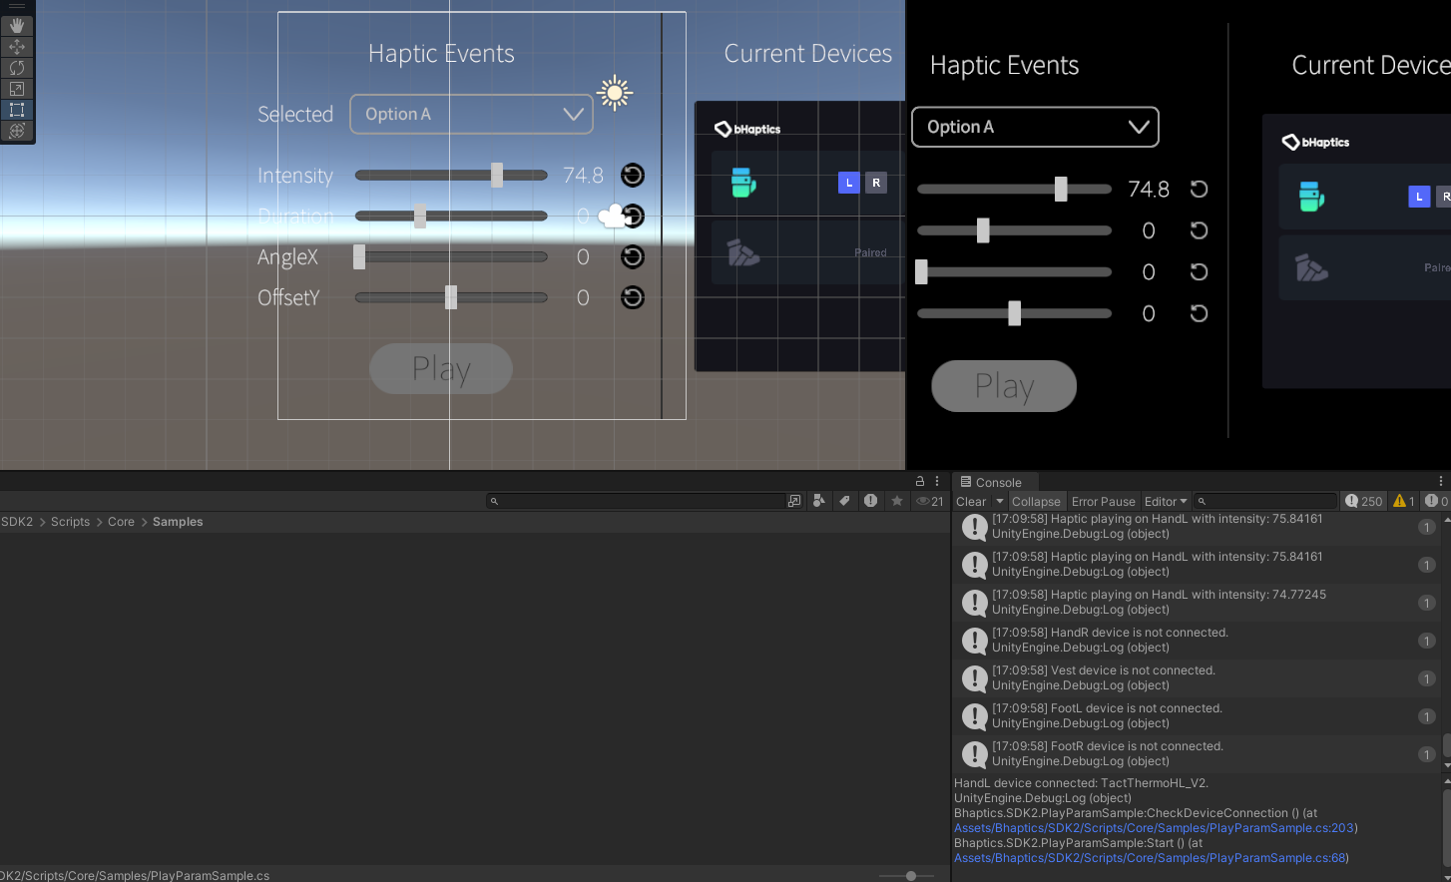Click Play button in Game view
Viewport: 1451px width, 882px height.
tap(1004, 386)
